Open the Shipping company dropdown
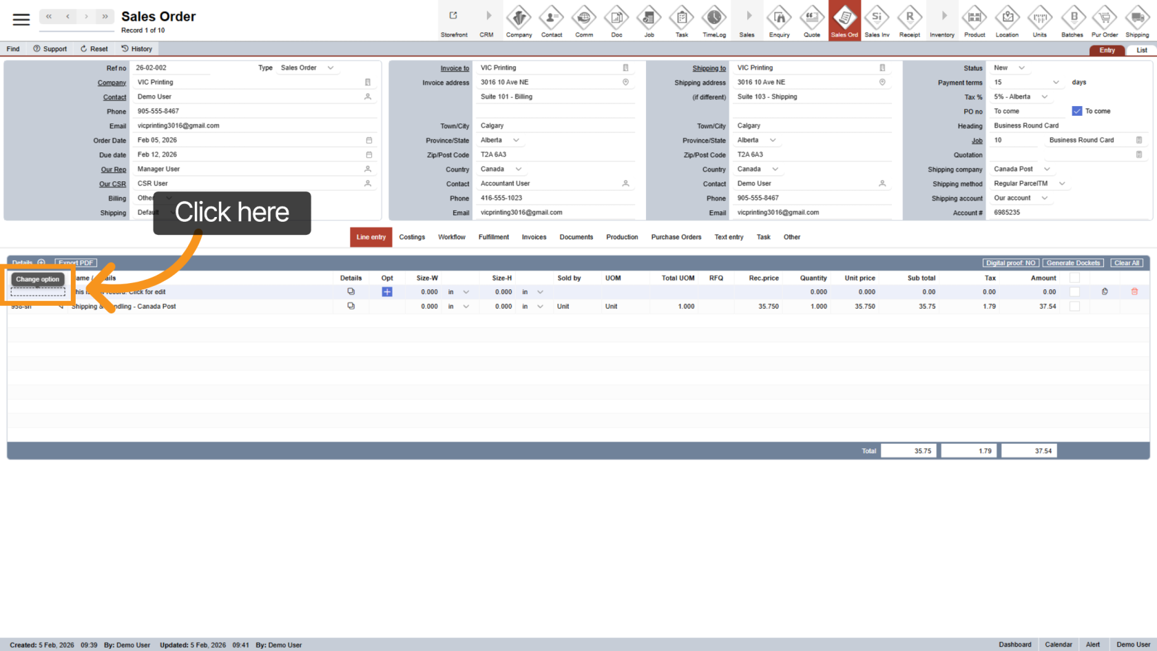Viewport: 1157px width, 651px height. (x=1047, y=169)
